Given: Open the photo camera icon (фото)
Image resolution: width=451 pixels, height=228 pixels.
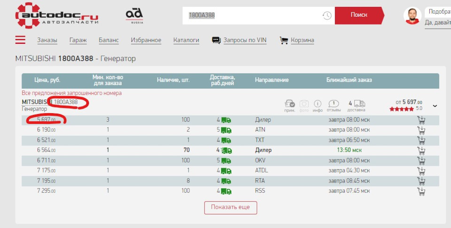Looking at the screenshot, I should [x=304, y=103].
